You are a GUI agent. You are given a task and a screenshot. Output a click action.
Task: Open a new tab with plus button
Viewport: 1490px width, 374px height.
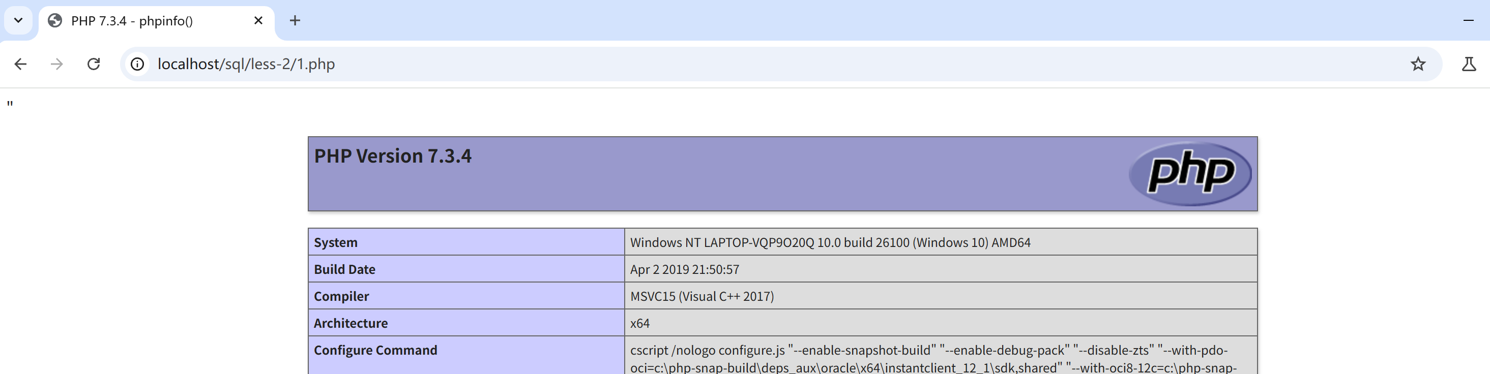[x=295, y=21]
